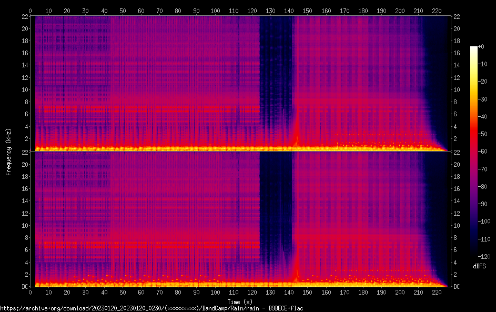Click the white top end of the color bar
496x312 pixels.
pos(474,48)
